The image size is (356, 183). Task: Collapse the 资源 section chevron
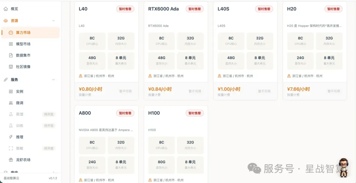click(54, 21)
